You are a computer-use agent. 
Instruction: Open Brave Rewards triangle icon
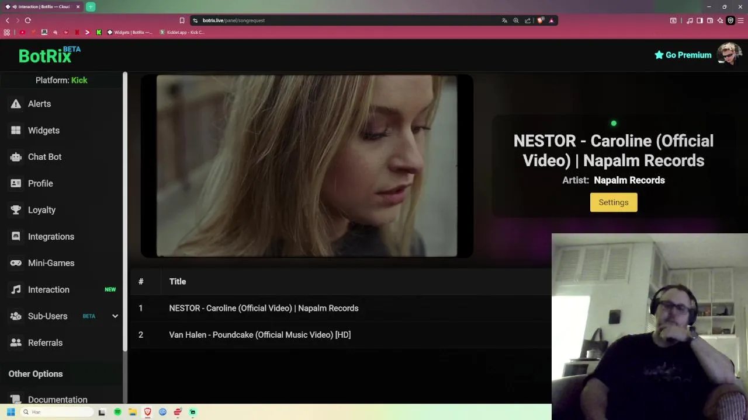click(551, 20)
